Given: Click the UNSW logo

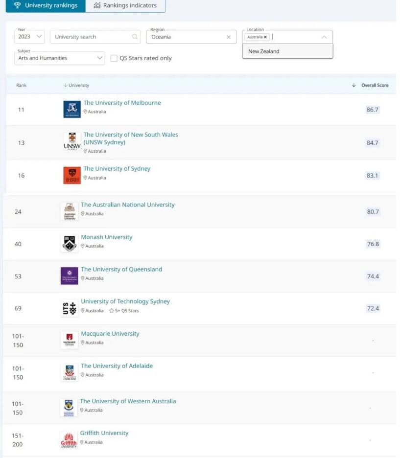Looking at the screenshot, I should 72,142.
